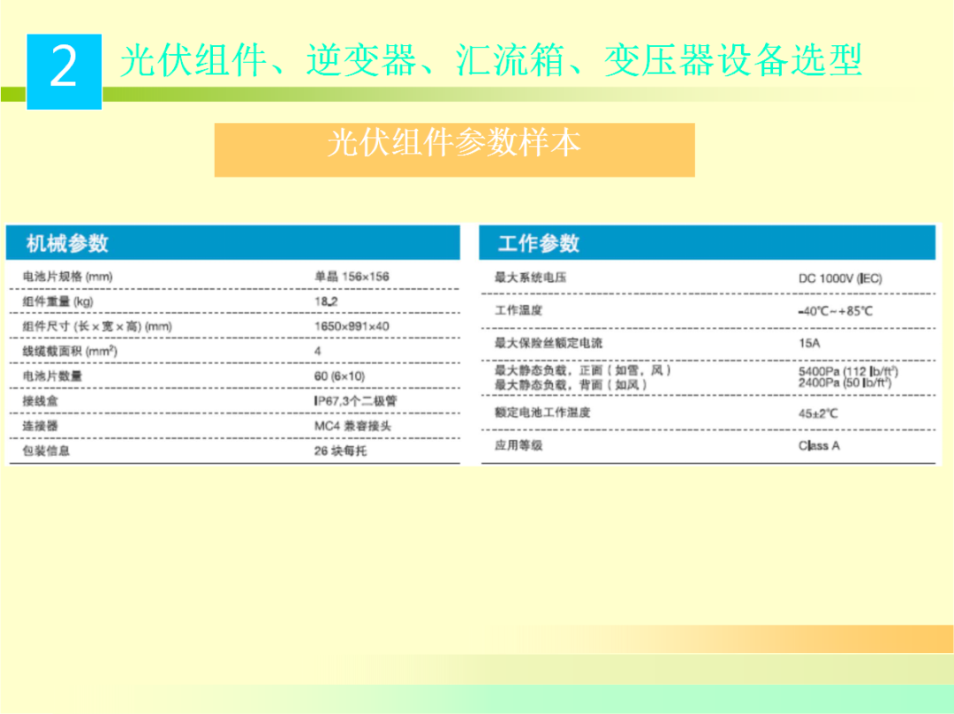Select the 应用等级 Class A row

coord(662,445)
